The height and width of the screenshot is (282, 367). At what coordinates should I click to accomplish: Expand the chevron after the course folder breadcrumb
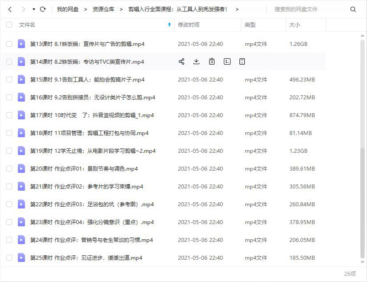coord(237,9)
